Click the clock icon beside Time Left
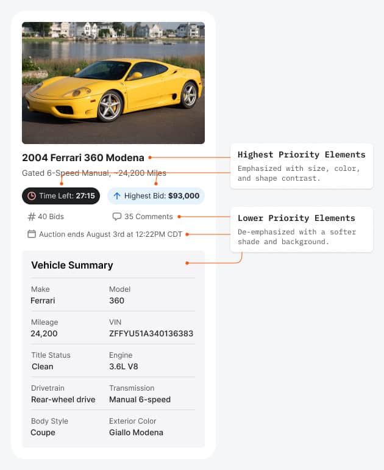Screen dimensions: 384x470 pos(32,196)
